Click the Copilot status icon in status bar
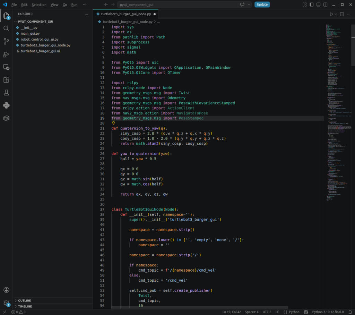Screen dimensions: 355x315 coord(306,312)
